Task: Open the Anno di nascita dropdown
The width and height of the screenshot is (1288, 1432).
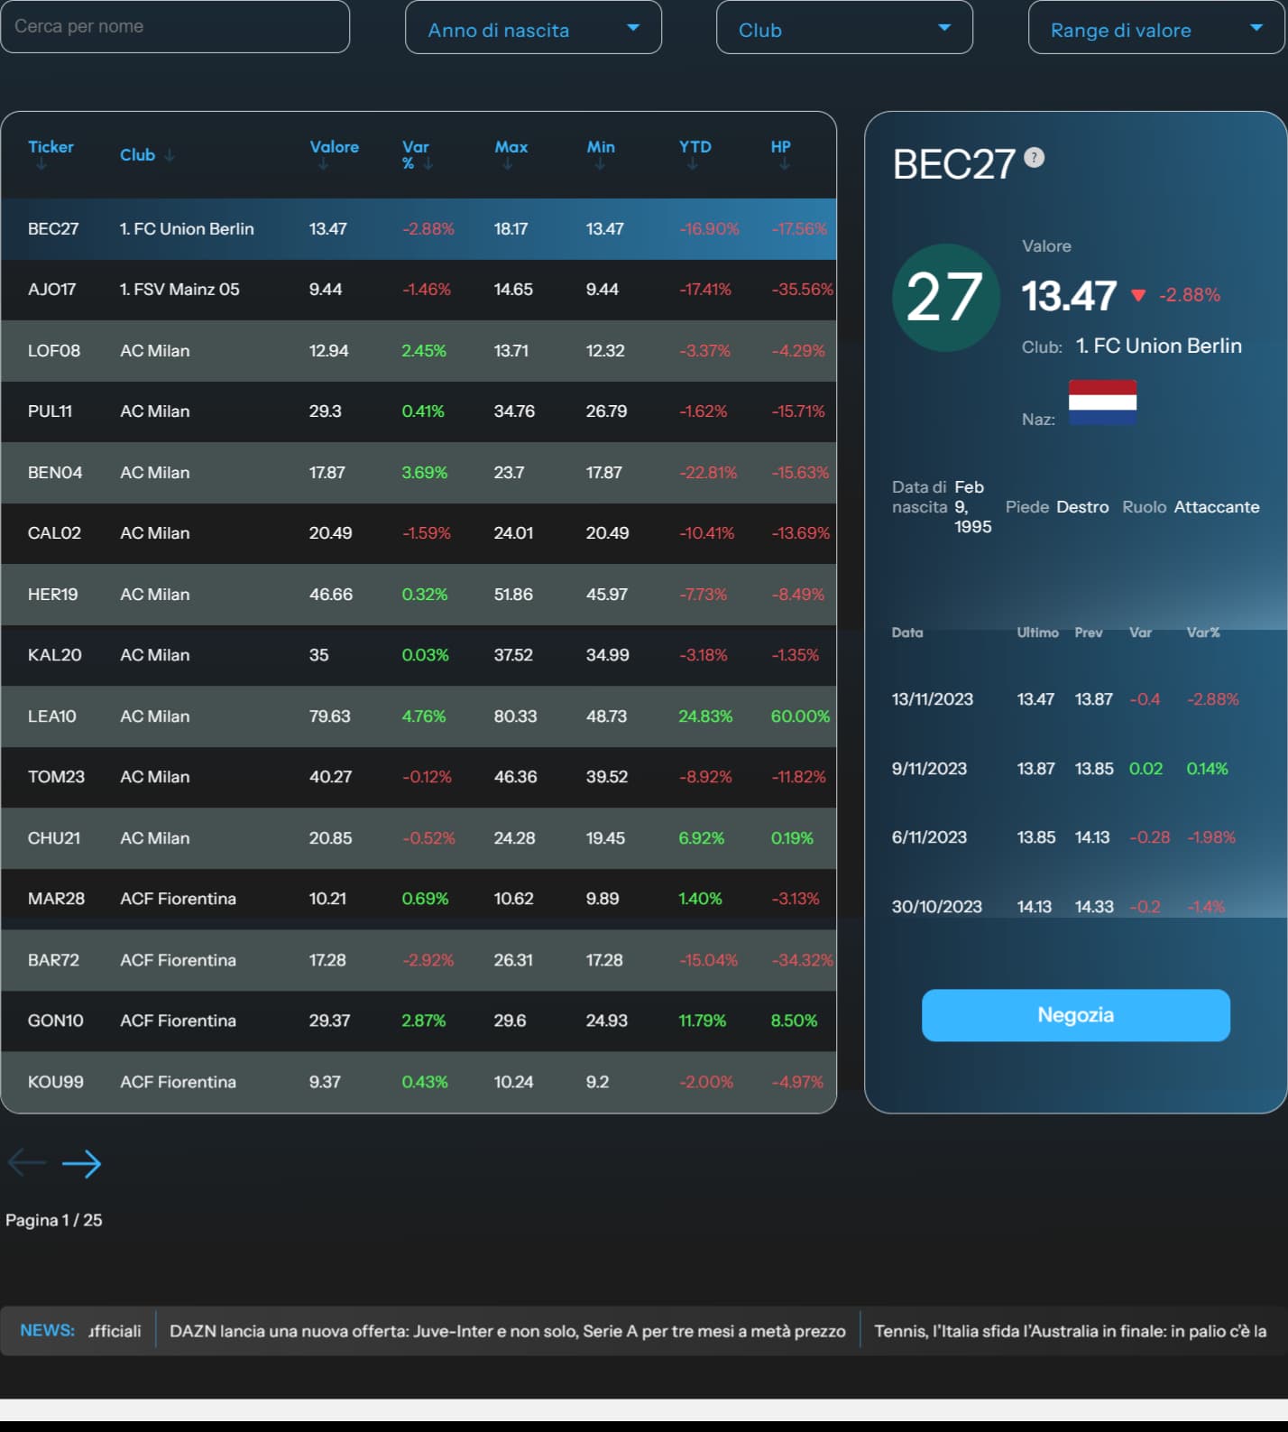Action: pos(533,28)
